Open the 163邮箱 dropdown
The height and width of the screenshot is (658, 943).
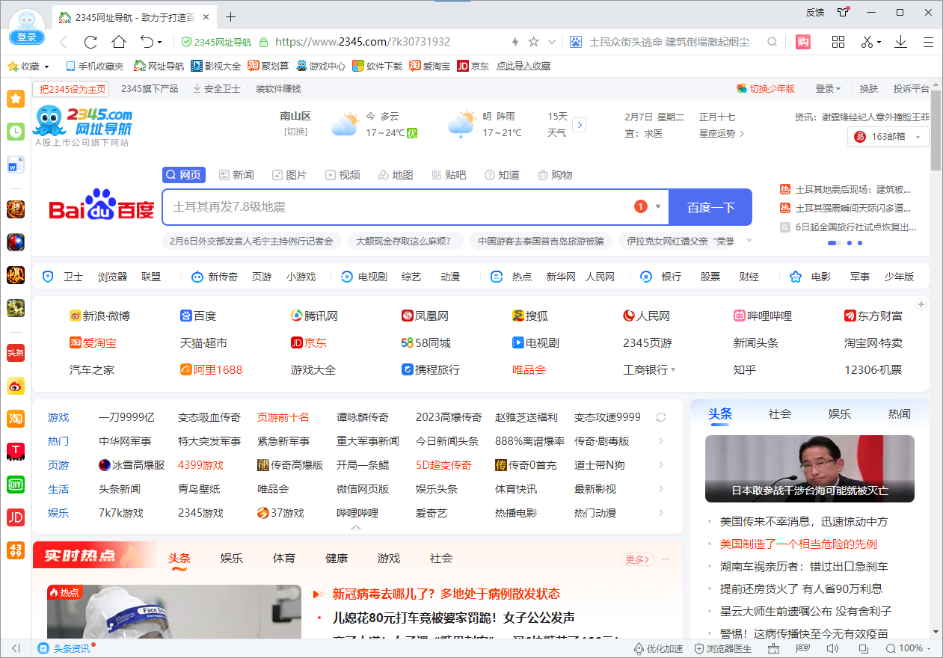(x=918, y=137)
